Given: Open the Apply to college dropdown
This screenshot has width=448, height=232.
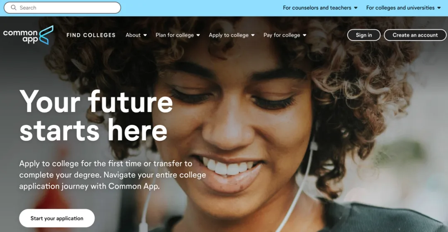Looking at the screenshot, I should 232,35.
